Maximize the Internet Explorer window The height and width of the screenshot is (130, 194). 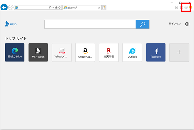coord(180,3)
